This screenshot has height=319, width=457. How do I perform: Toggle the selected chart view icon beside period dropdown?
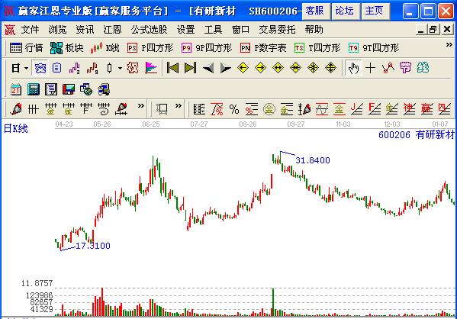[40, 68]
